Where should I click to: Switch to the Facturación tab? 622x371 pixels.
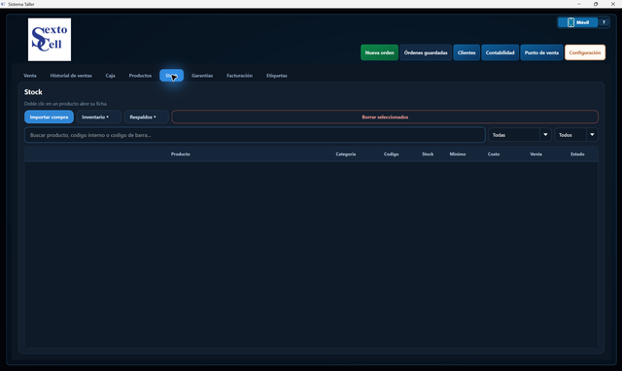coord(240,76)
